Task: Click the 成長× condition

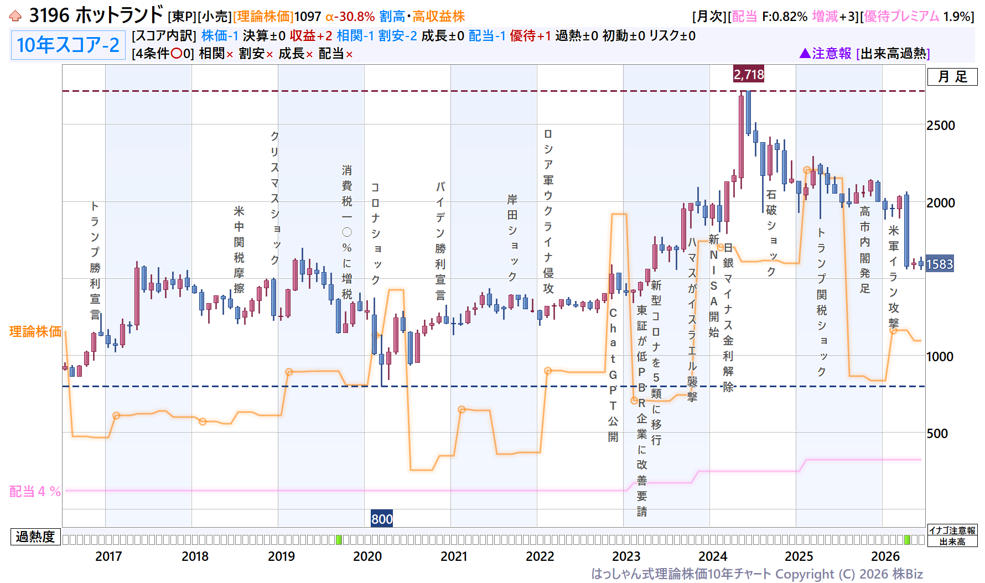Action: [296, 54]
